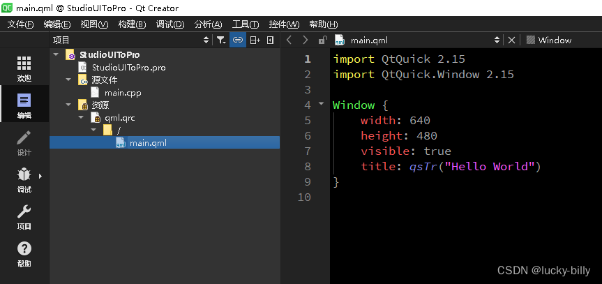Open the Design mode

[24, 142]
